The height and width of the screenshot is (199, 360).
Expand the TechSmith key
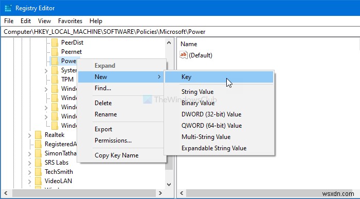tap(30, 172)
